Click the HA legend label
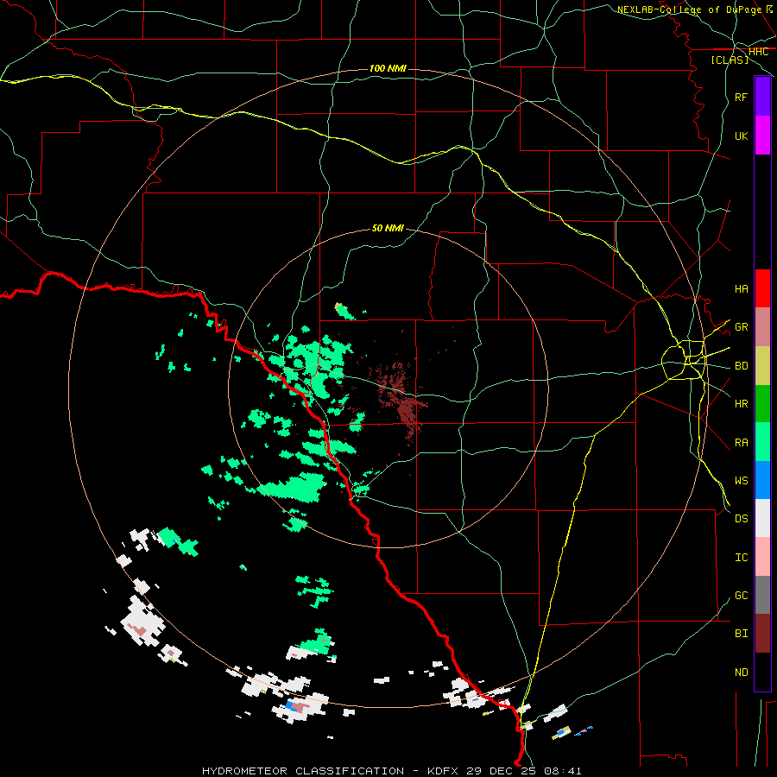Image resolution: width=777 pixels, height=777 pixels. click(x=741, y=289)
